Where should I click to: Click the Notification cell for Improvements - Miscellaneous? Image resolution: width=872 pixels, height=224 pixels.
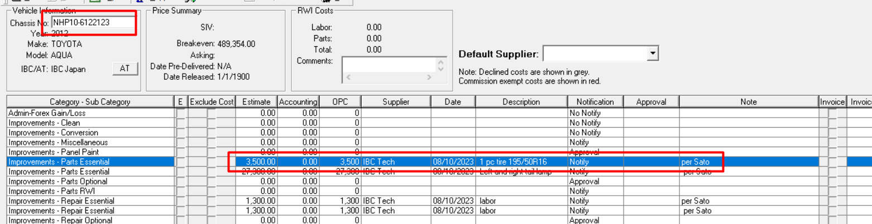(596, 142)
